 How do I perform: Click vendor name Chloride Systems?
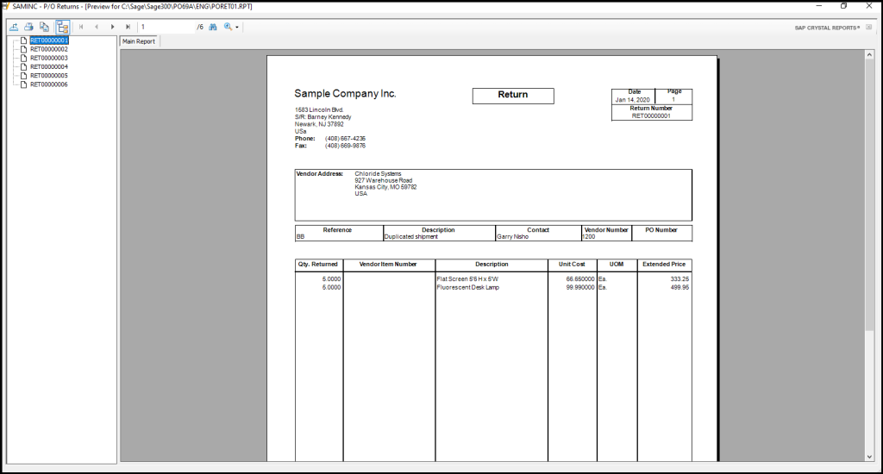click(378, 174)
